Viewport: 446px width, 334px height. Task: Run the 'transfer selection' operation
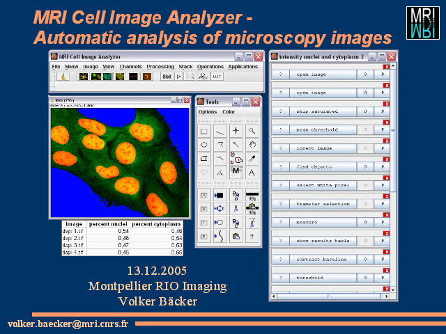323,204
